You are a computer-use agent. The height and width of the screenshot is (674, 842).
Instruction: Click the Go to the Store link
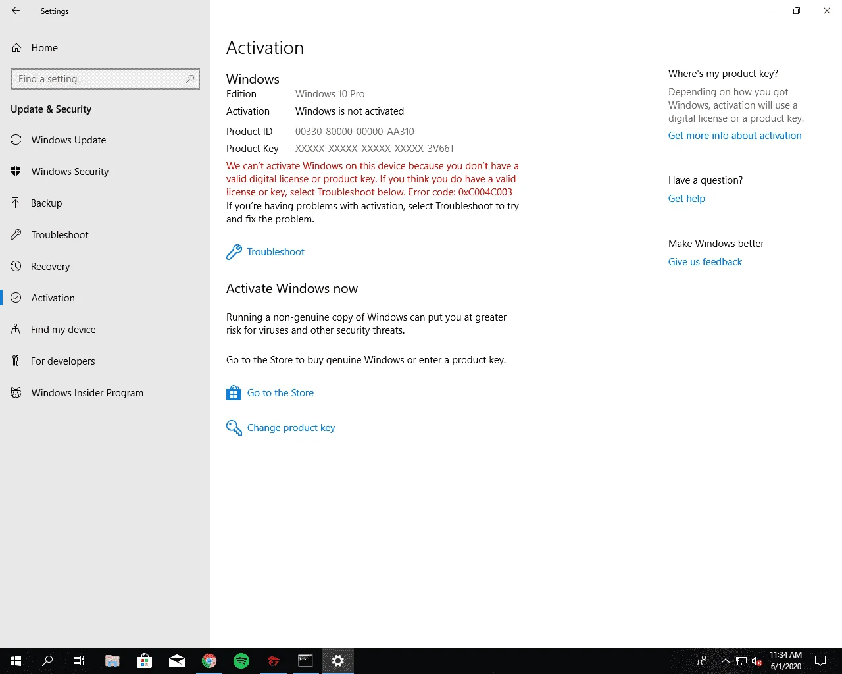click(270, 393)
